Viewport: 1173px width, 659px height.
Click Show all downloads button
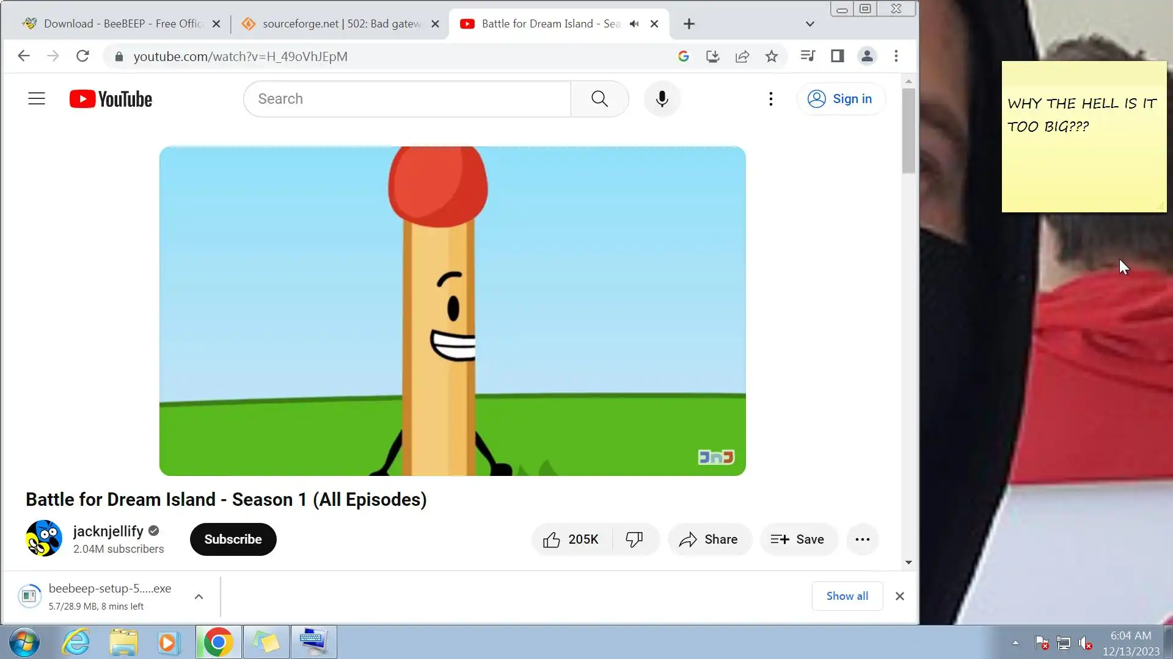point(847,596)
